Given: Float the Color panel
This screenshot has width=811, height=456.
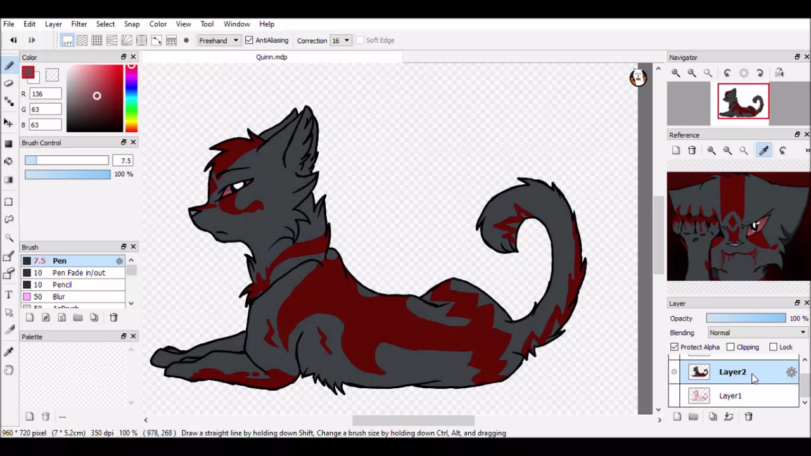Looking at the screenshot, I should [124, 57].
